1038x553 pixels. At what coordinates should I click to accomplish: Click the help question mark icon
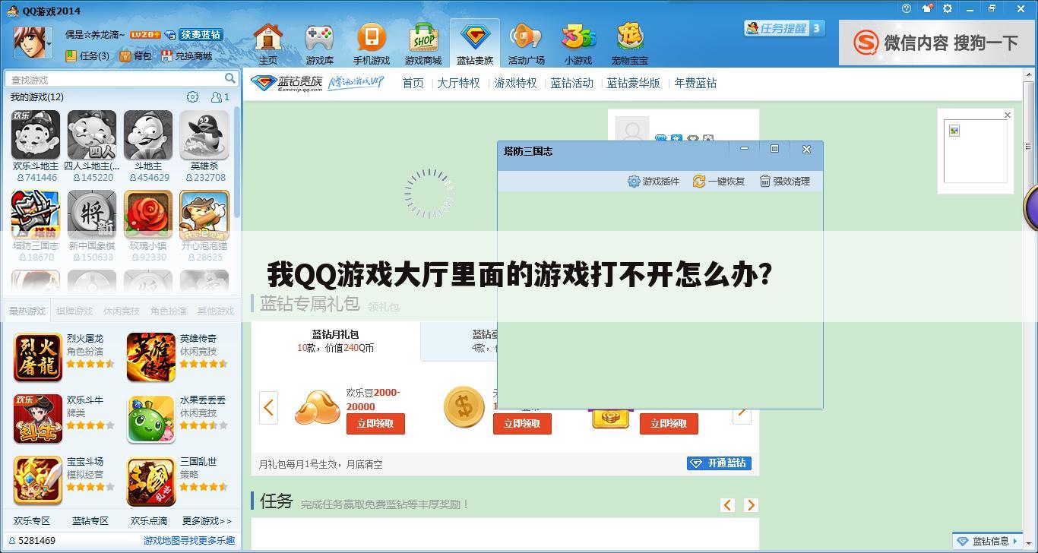[906, 8]
